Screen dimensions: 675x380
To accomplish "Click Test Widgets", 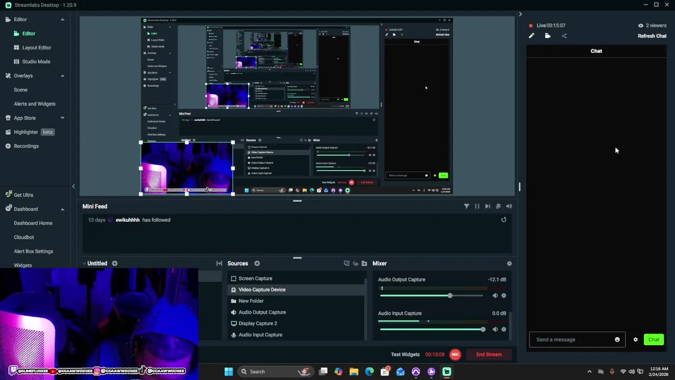I will pyautogui.click(x=405, y=355).
